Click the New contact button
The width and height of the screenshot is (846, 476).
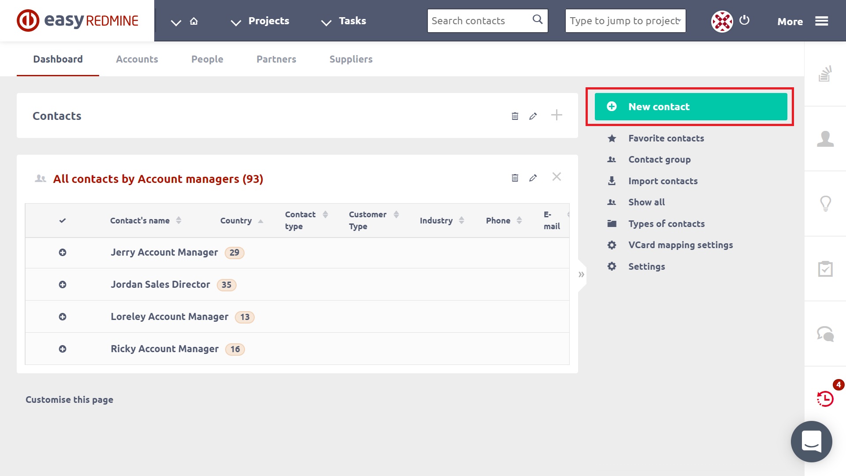(690, 107)
